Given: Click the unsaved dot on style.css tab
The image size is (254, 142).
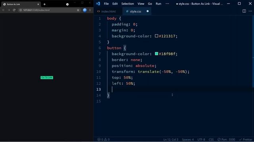Looking at the screenshot, I should pyautogui.click(x=148, y=11).
